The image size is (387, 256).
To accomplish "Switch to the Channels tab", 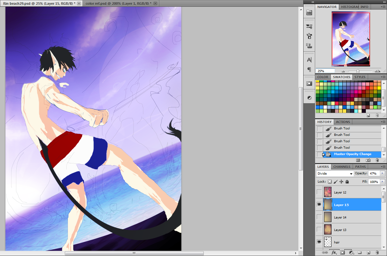I will (342, 167).
